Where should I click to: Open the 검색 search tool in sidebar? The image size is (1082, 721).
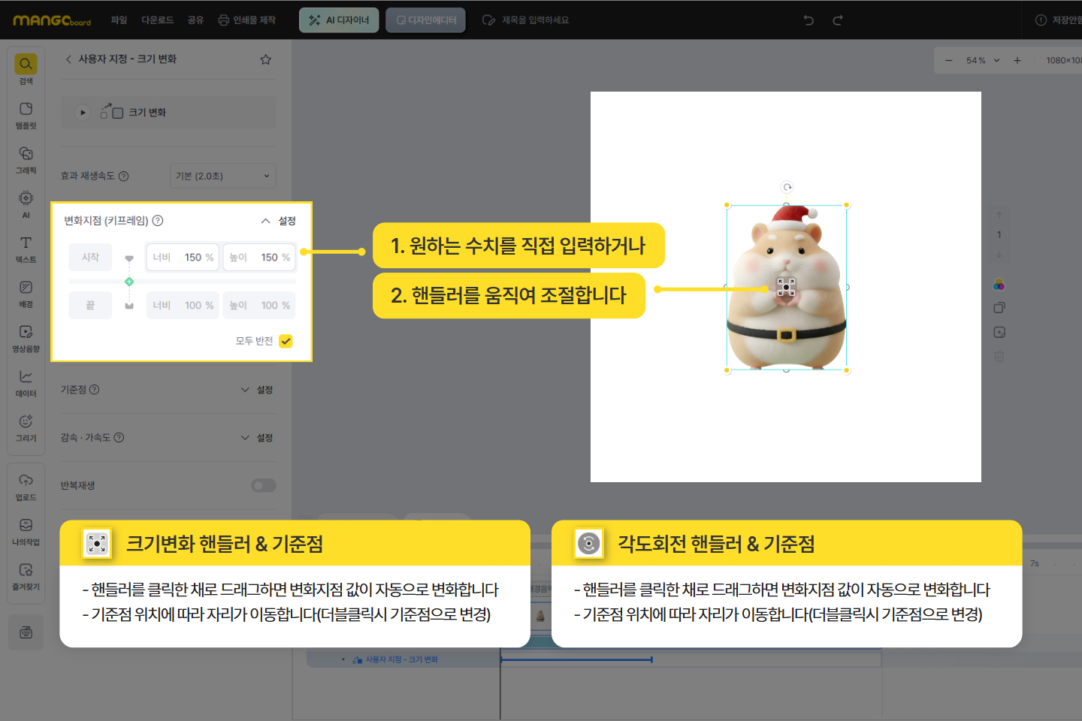[x=26, y=69]
